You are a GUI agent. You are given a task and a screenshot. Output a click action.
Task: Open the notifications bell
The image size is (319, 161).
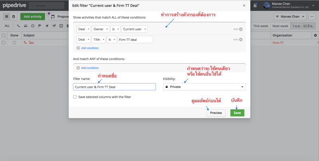(255, 6)
